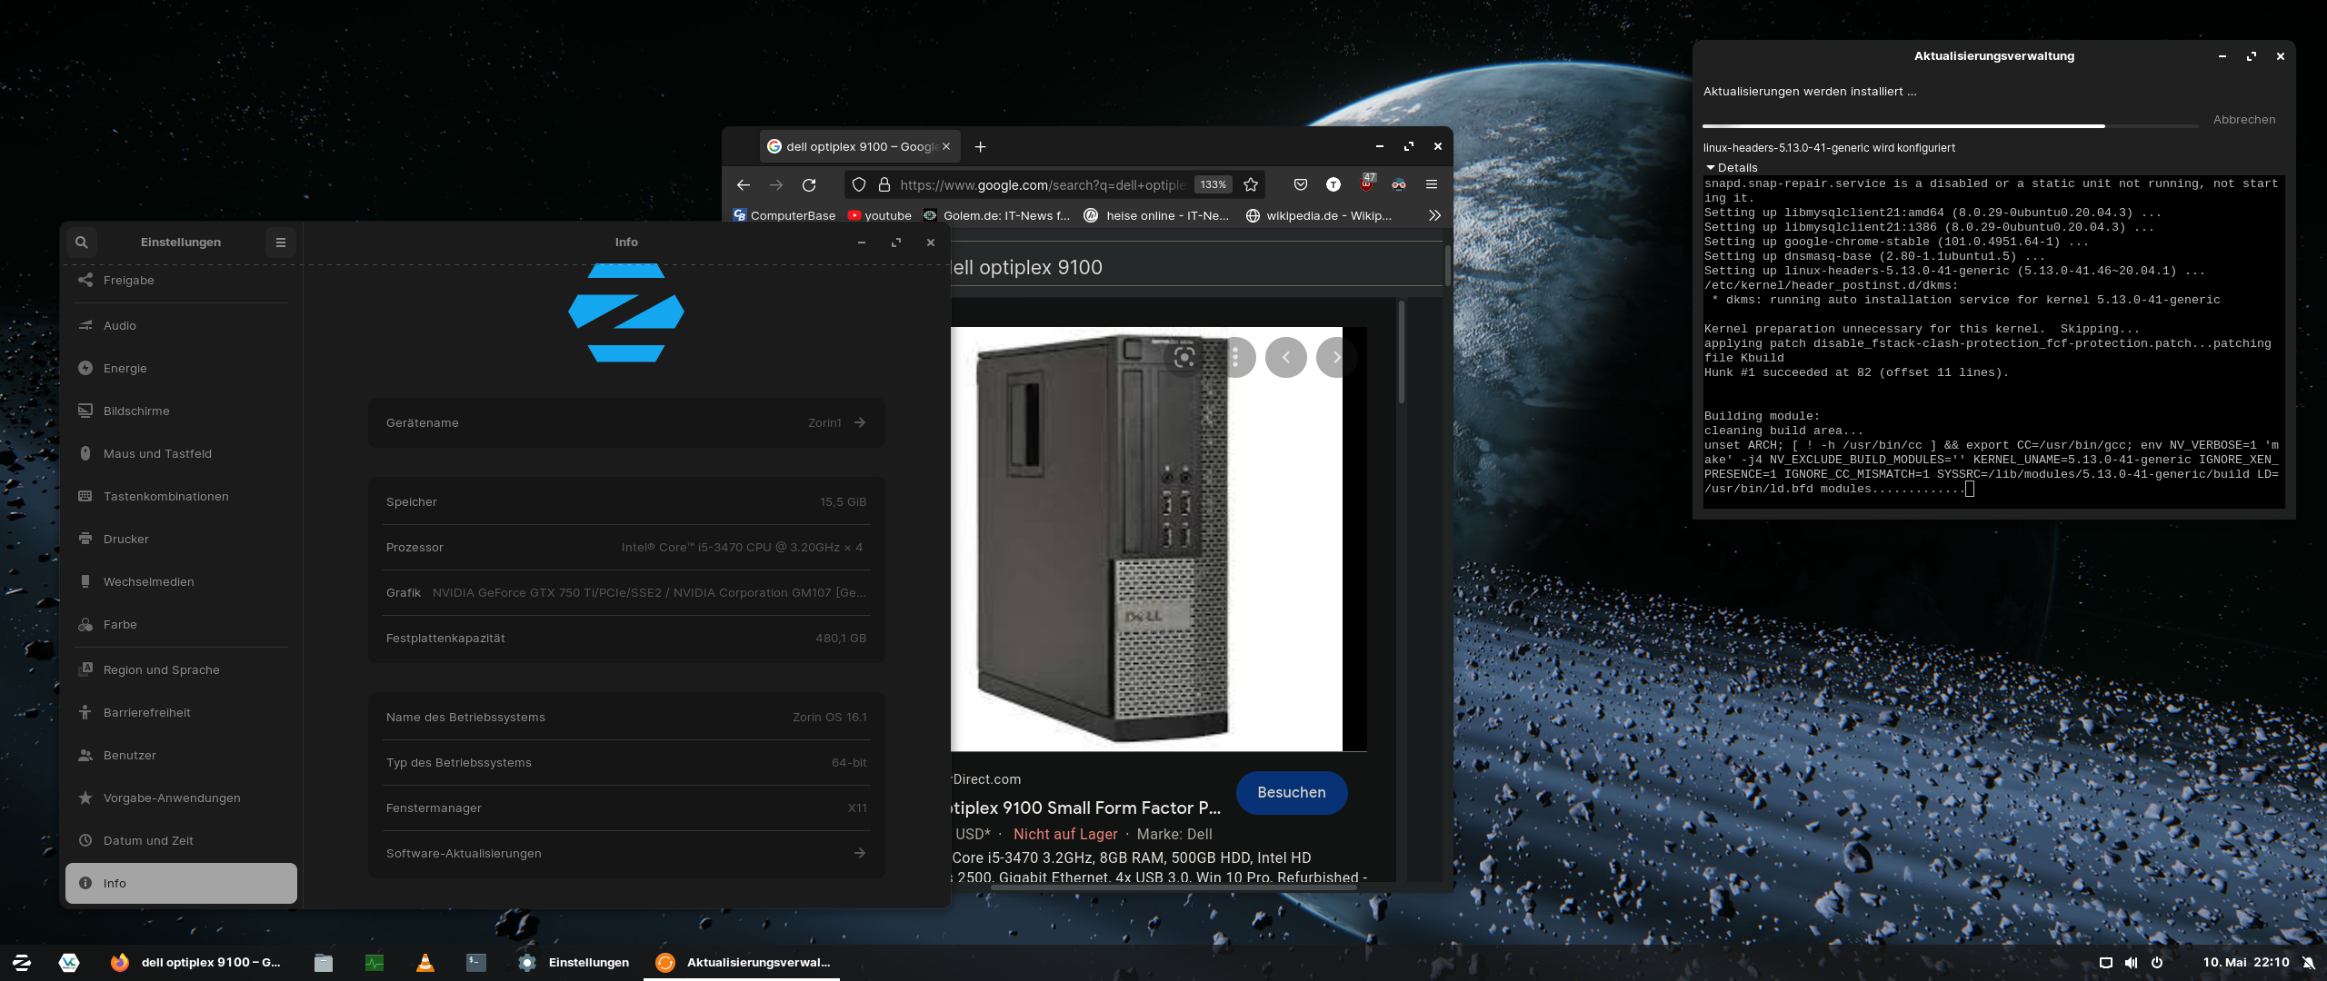The image size is (2327, 981).
Task: Select Bildschirme in settings sidebar
Action: pyautogui.click(x=181, y=411)
